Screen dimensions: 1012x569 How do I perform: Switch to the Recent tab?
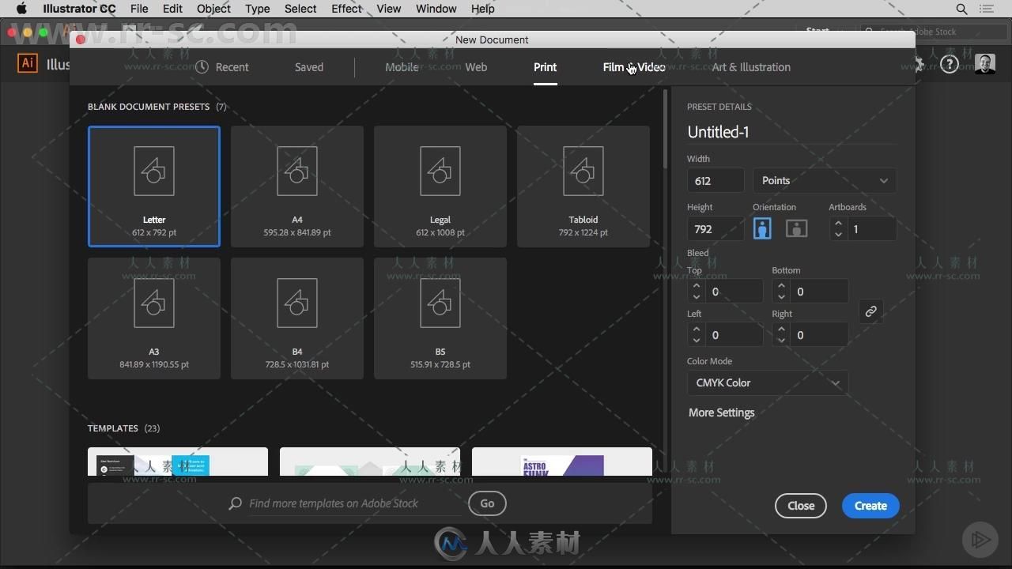tap(222, 67)
